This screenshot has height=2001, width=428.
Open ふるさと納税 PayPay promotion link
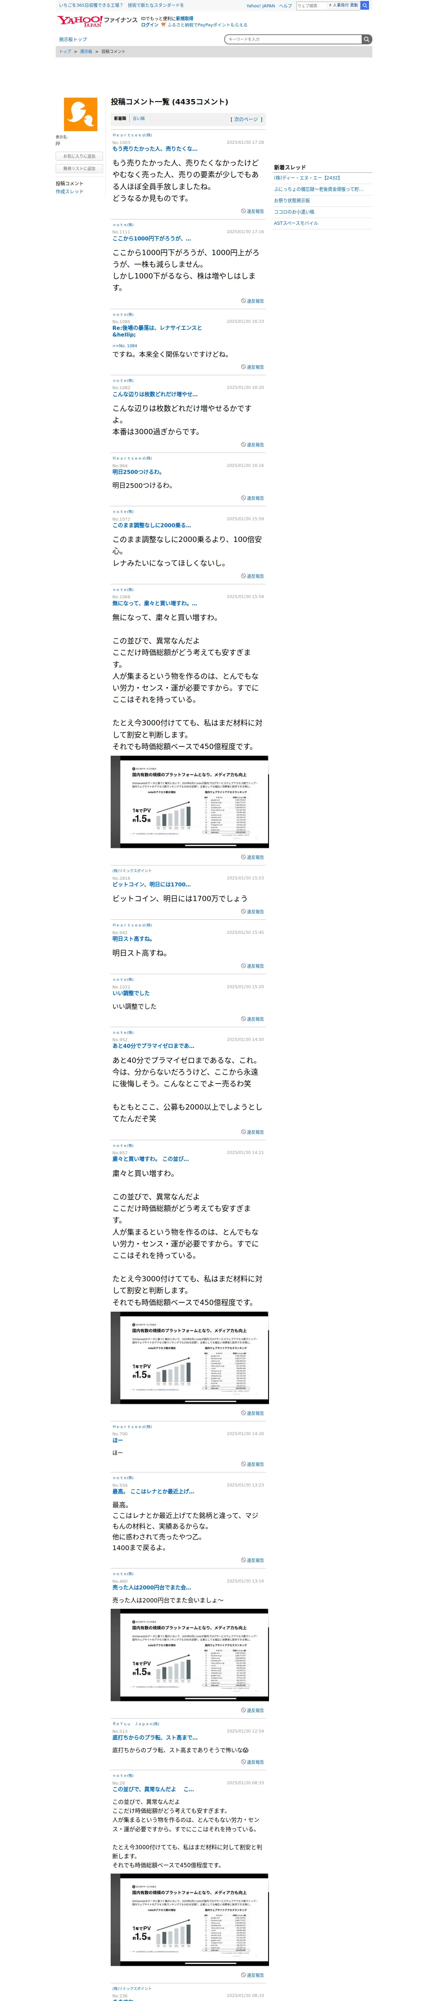click(207, 25)
